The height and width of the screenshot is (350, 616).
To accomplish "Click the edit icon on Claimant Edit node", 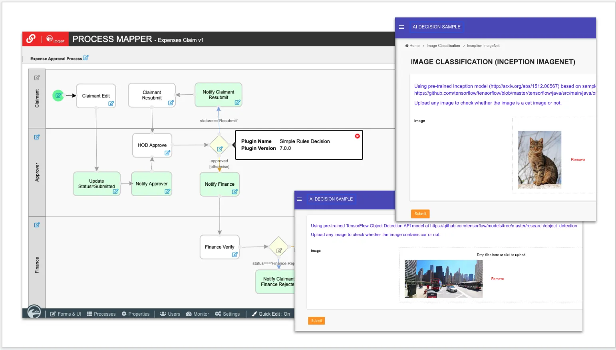I will point(111,103).
